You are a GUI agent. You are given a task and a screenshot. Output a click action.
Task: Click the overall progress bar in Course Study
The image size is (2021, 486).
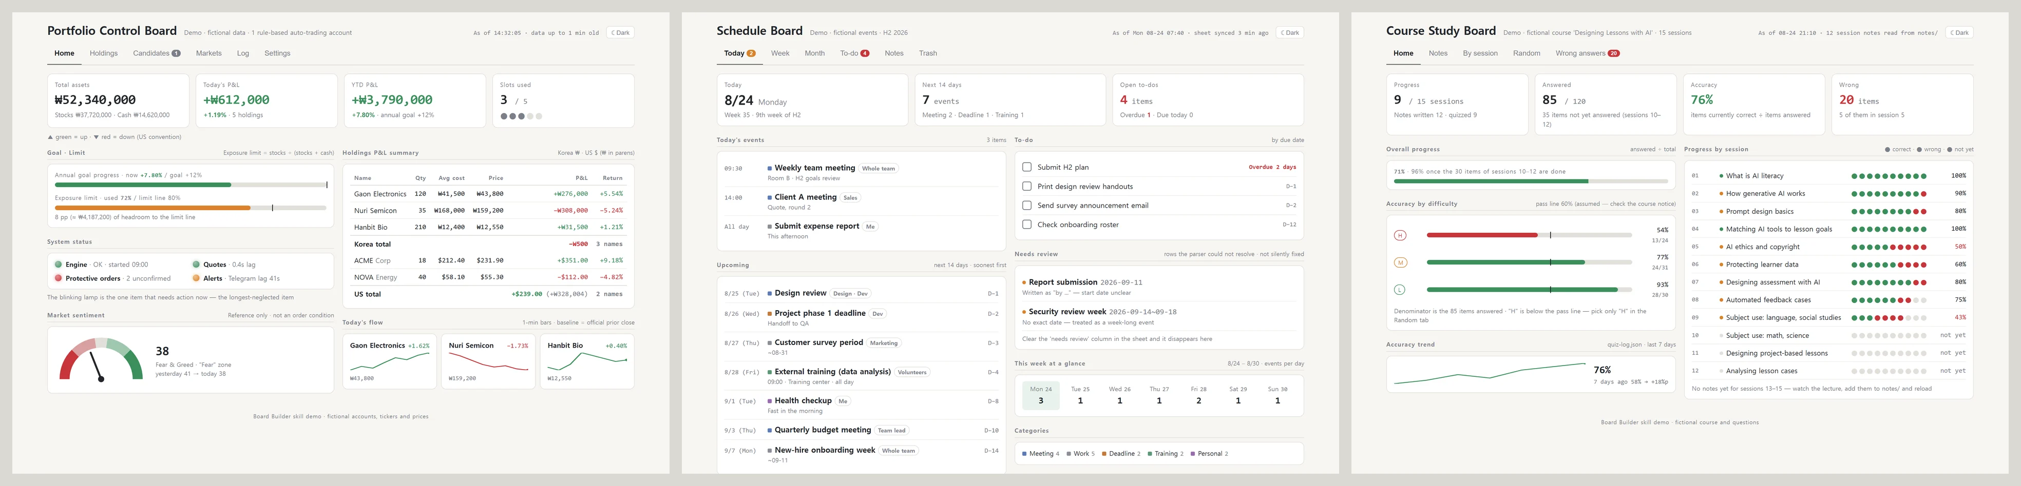pyautogui.click(x=1530, y=181)
